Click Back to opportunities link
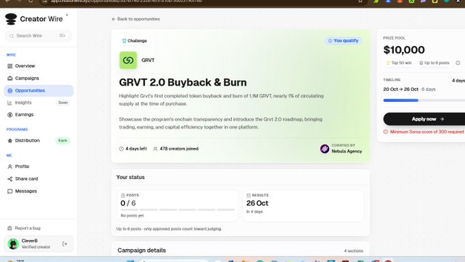This screenshot has height=262, width=465. click(135, 19)
